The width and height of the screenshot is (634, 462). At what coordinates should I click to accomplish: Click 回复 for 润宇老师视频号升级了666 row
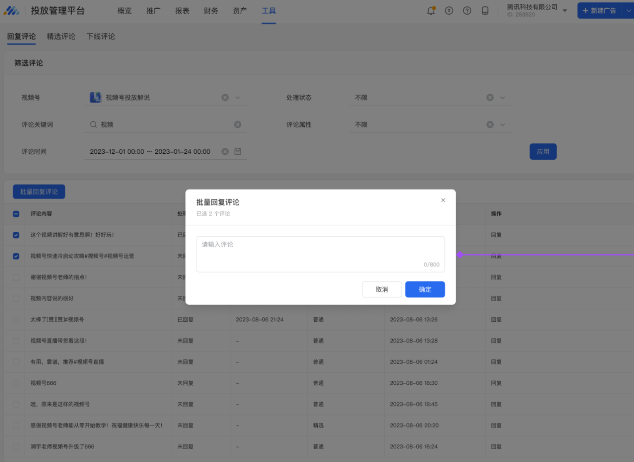pos(496,447)
